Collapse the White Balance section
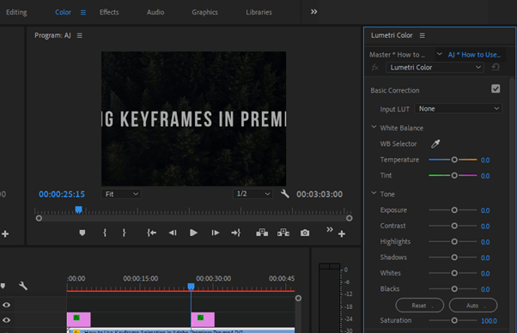Viewport: 517px width, 333px height. click(374, 127)
